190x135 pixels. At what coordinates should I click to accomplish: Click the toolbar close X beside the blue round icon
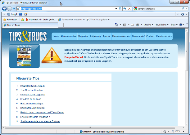[178, 14]
